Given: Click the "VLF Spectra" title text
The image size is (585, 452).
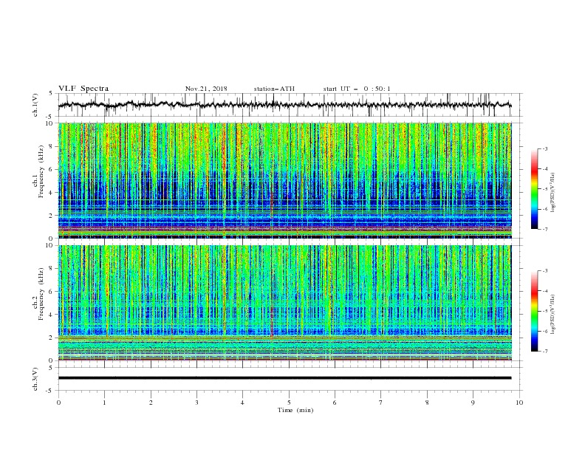Looking at the screenshot, I should [x=83, y=89].
